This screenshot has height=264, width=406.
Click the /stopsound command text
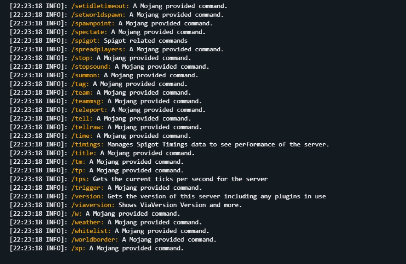tap(91, 67)
